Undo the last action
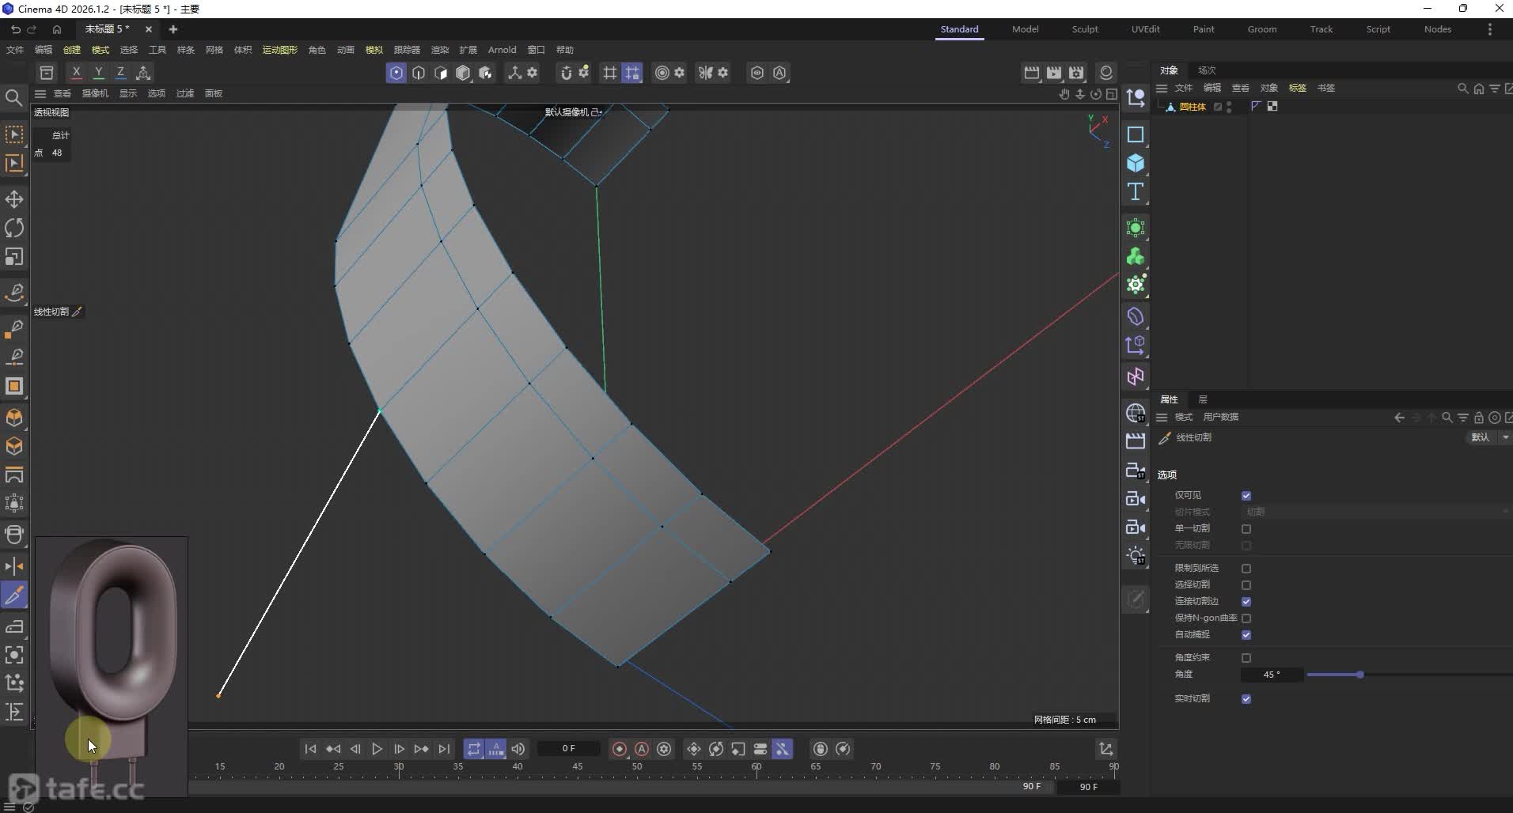 point(15,29)
